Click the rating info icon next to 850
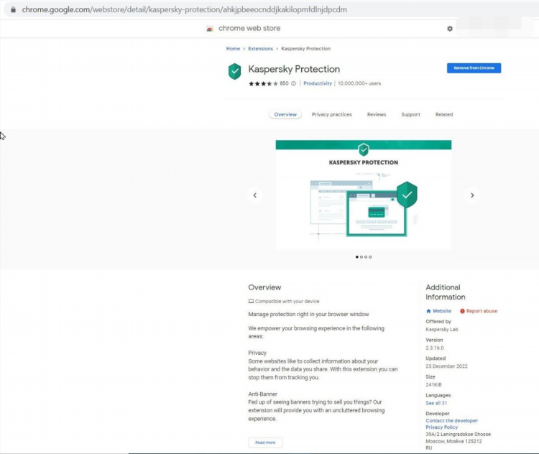This screenshot has width=539, height=454. tap(293, 83)
